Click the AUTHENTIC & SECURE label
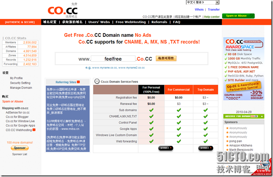 (x=19, y=22)
